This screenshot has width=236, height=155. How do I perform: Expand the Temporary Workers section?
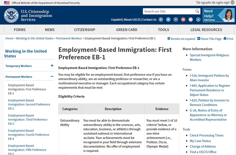(52, 66)
